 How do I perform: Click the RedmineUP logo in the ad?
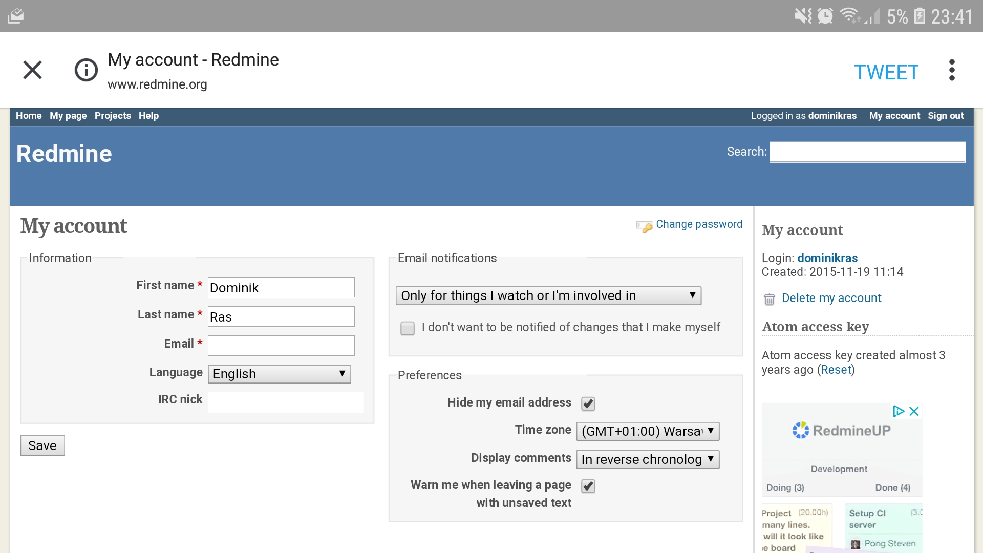click(x=841, y=431)
